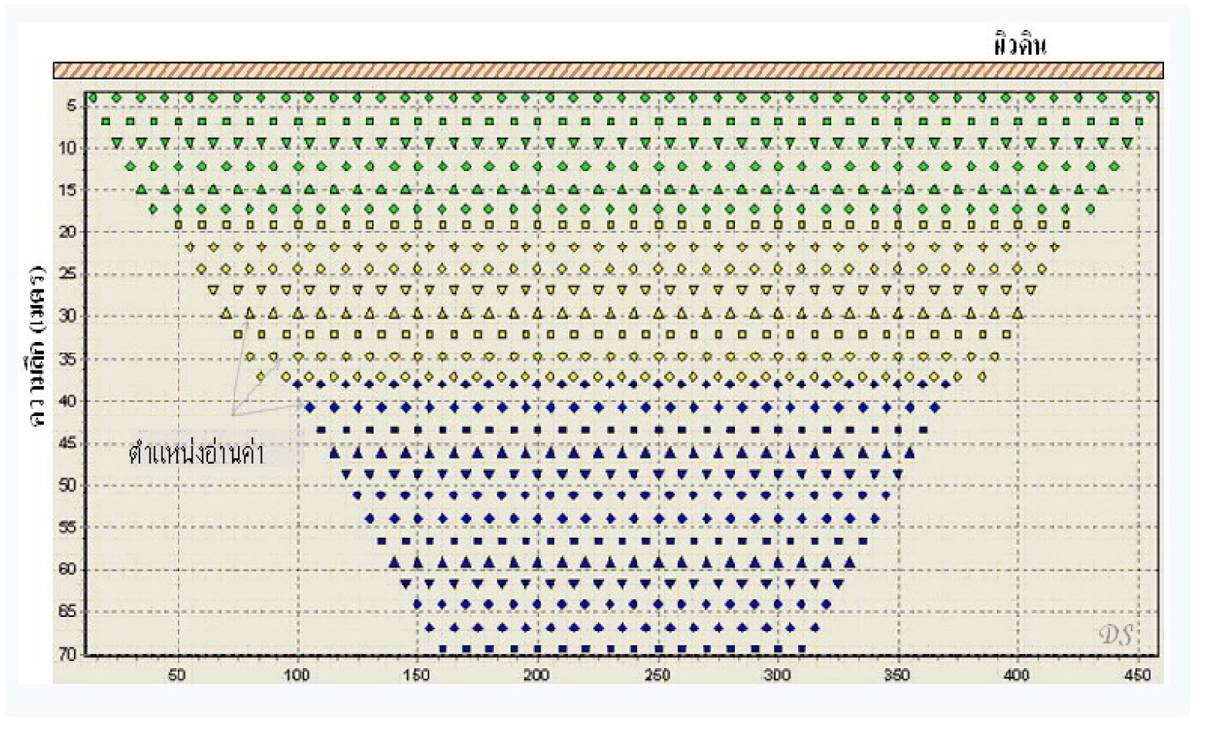Select the hatched orange ground surface bar
The image size is (1211, 738).
pyautogui.click(x=608, y=71)
